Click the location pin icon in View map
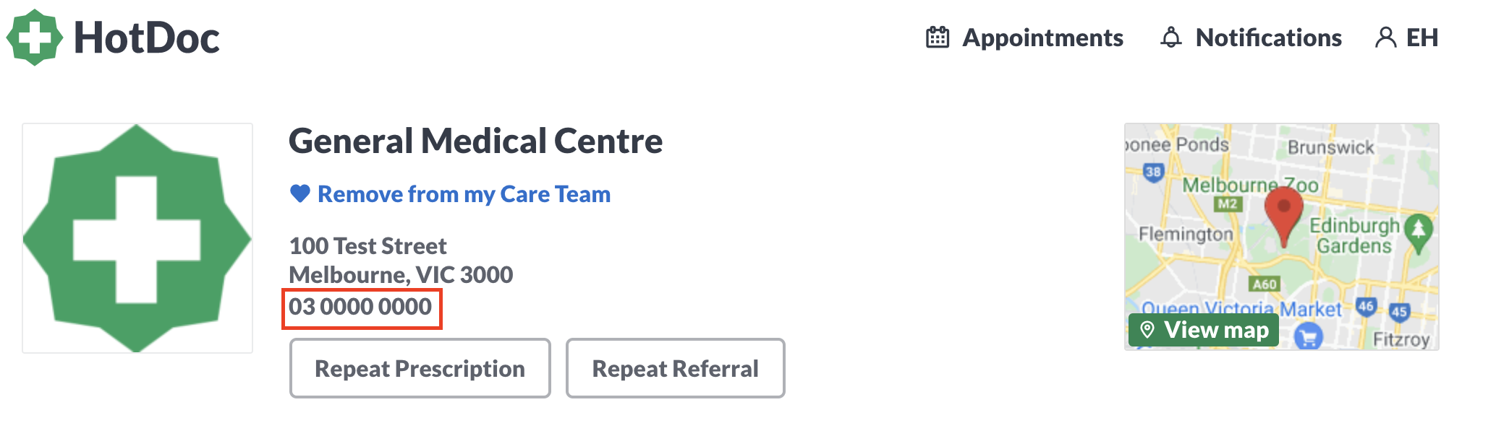 [x=1147, y=330]
